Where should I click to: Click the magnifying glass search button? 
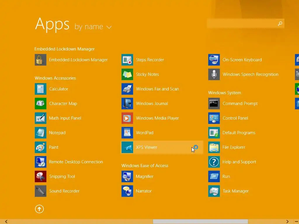click(x=280, y=23)
